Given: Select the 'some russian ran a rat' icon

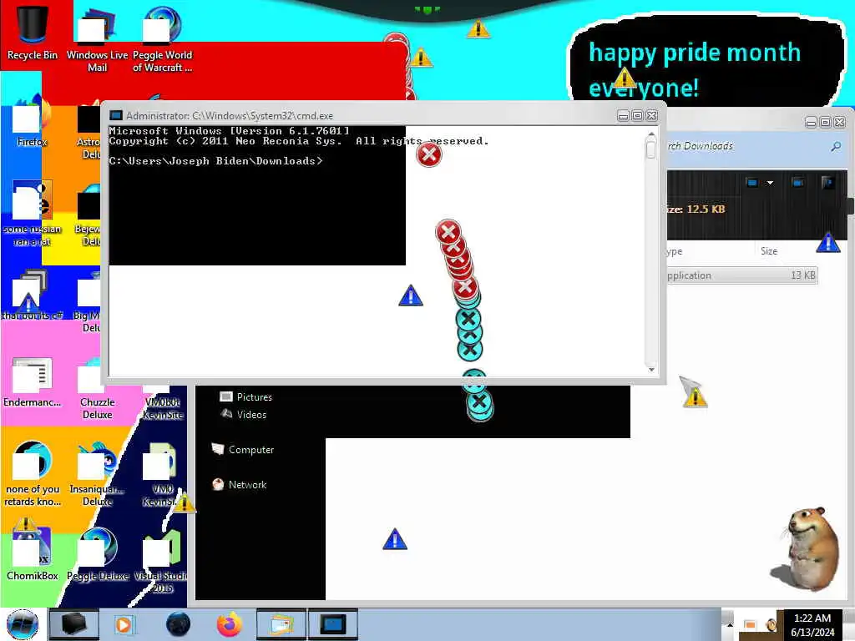Looking at the screenshot, I should (x=33, y=214).
